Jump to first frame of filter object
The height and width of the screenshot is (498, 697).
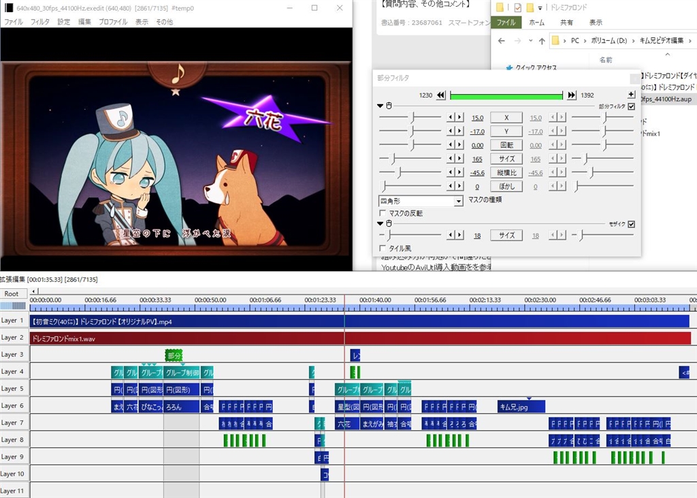440,95
